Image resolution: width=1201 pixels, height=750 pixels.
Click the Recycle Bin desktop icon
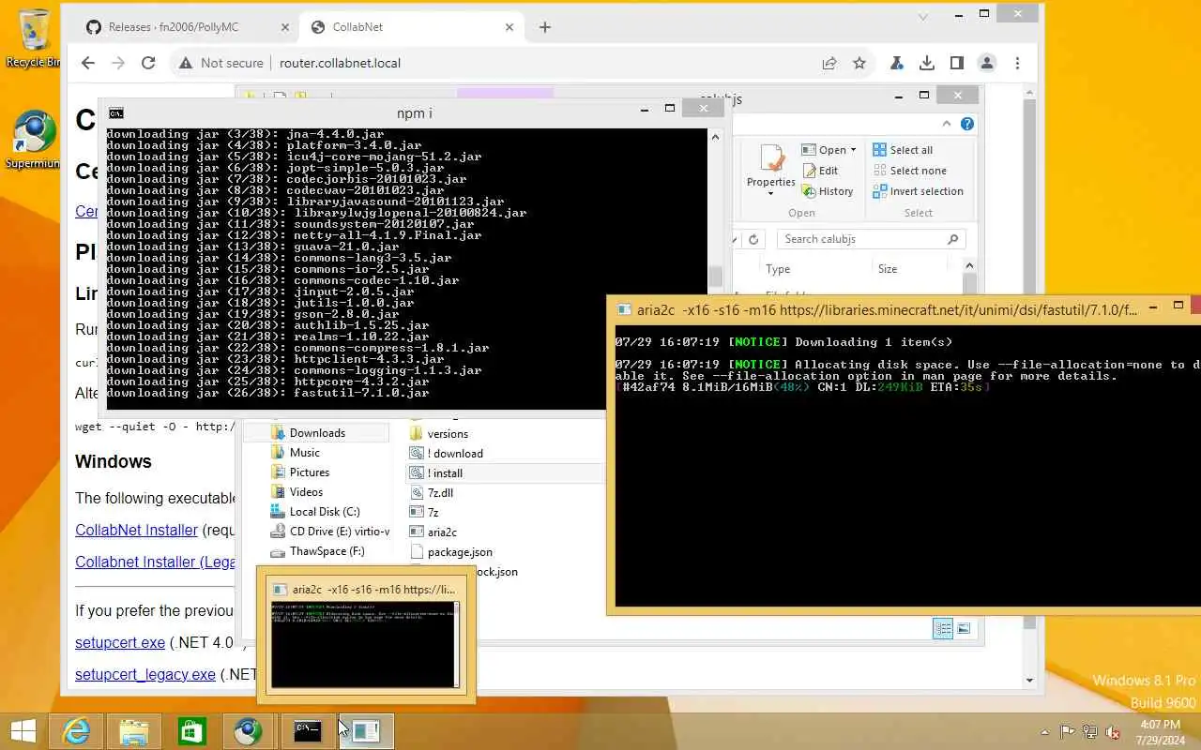[35, 37]
